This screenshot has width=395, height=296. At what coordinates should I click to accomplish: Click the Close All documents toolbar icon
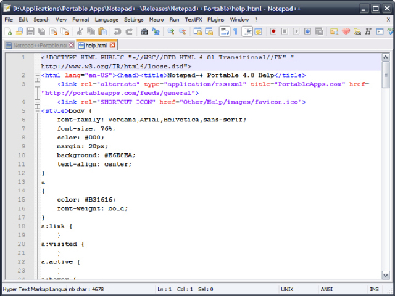(x=65, y=31)
